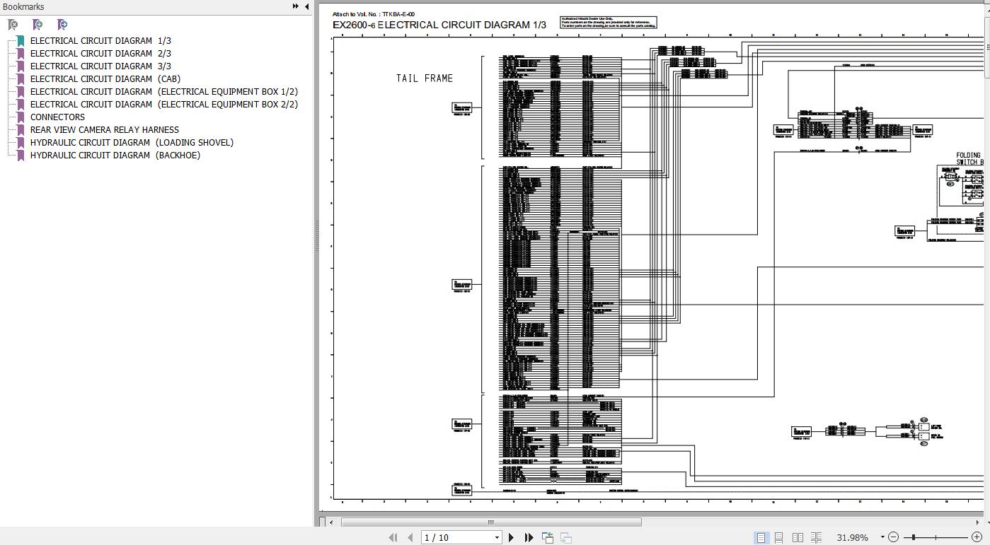Go to the previous page
Screen dimensions: 990x545
[x=410, y=537]
